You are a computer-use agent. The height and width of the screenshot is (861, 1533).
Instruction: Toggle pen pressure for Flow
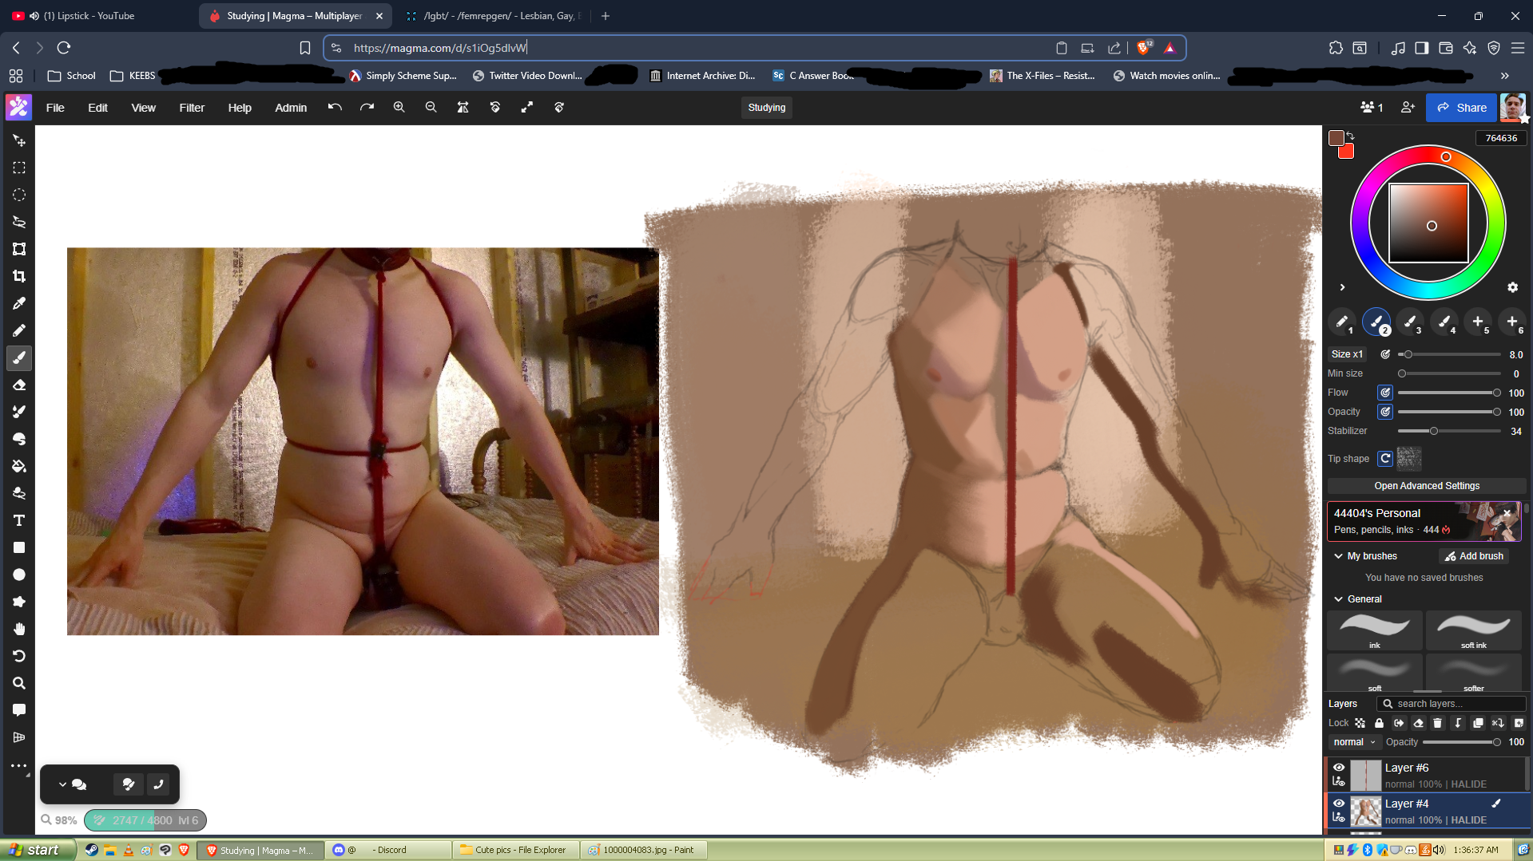[1385, 393]
